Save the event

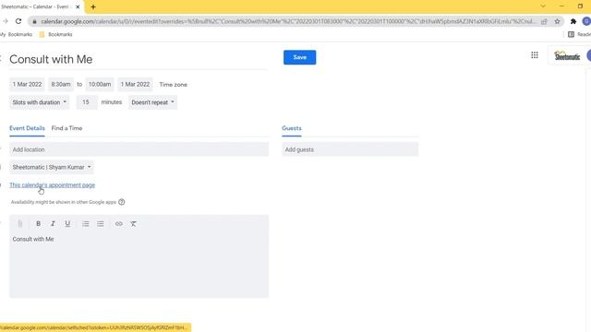[299, 57]
